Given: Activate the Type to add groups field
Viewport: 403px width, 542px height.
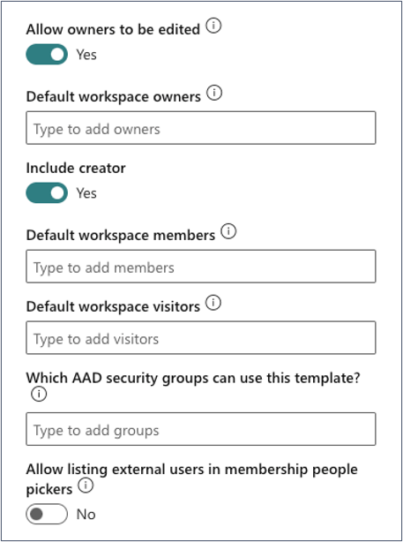Looking at the screenshot, I should (201, 429).
